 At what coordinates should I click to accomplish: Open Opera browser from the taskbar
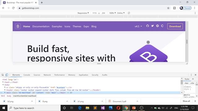(x=118, y=108)
